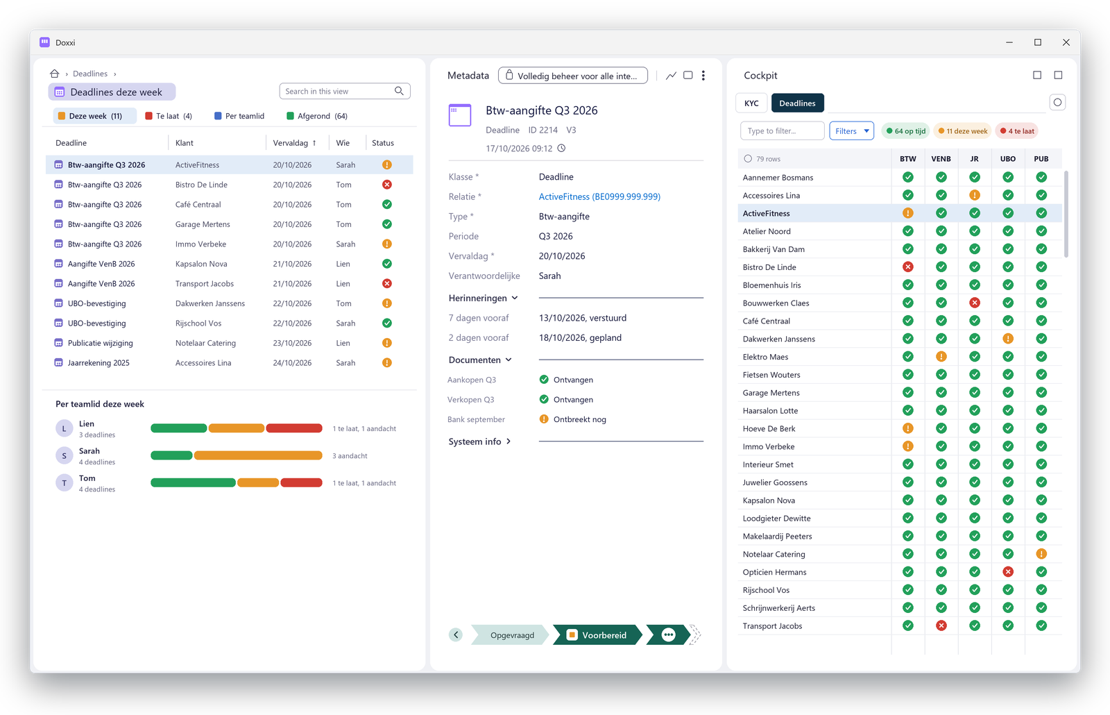Click the back chevron in the workflow bar
The width and height of the screenshot is (1110, 715).
point(456,635)
